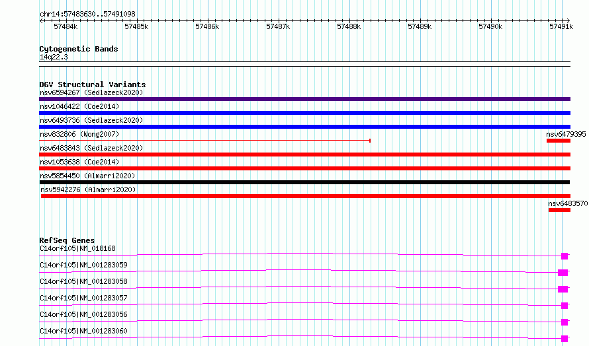
Task: Open the C14orf105|NM_001283058 transcript label
Action: coord(83,281)
